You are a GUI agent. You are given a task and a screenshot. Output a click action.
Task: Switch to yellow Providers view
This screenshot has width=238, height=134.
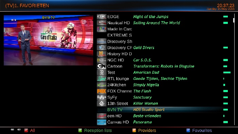click(x=144, y=131)
